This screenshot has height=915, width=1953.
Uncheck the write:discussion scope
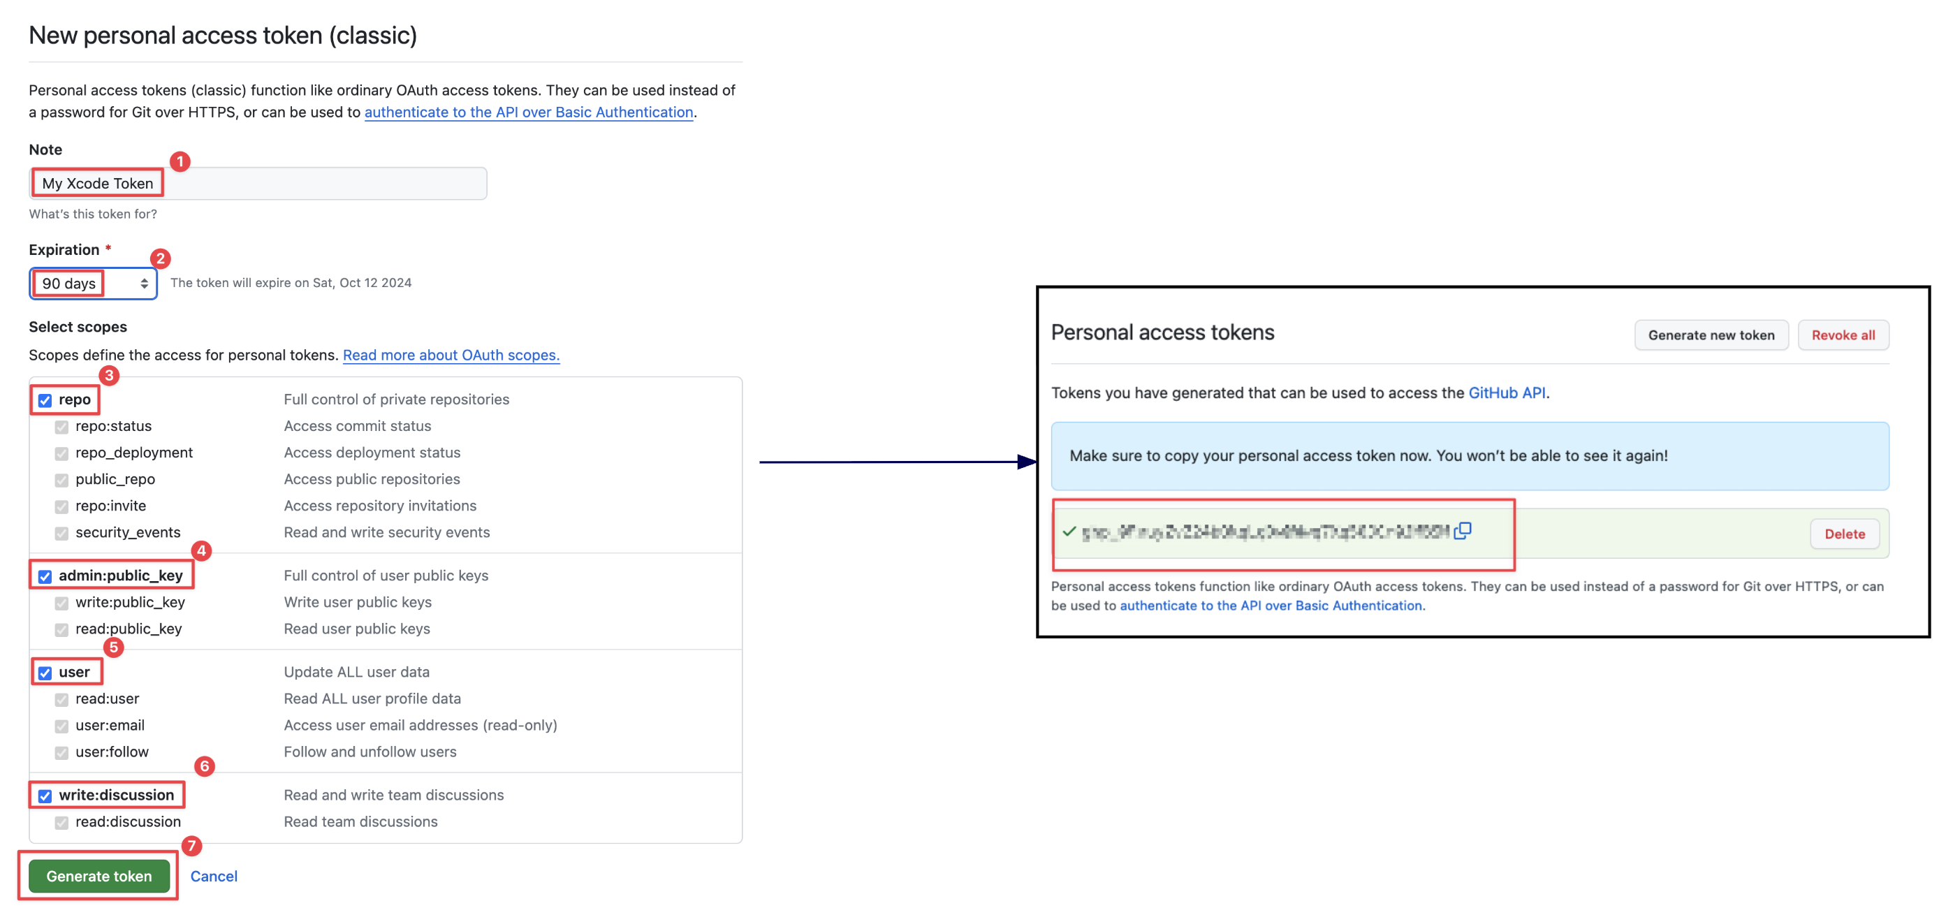44,796
